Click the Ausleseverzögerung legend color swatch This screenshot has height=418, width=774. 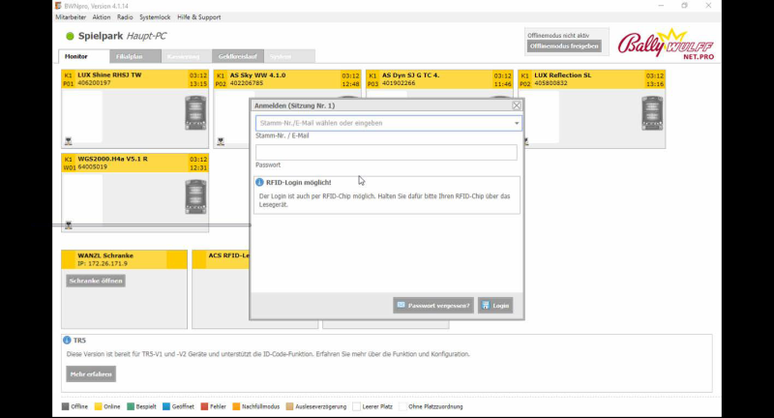[289, 406]
